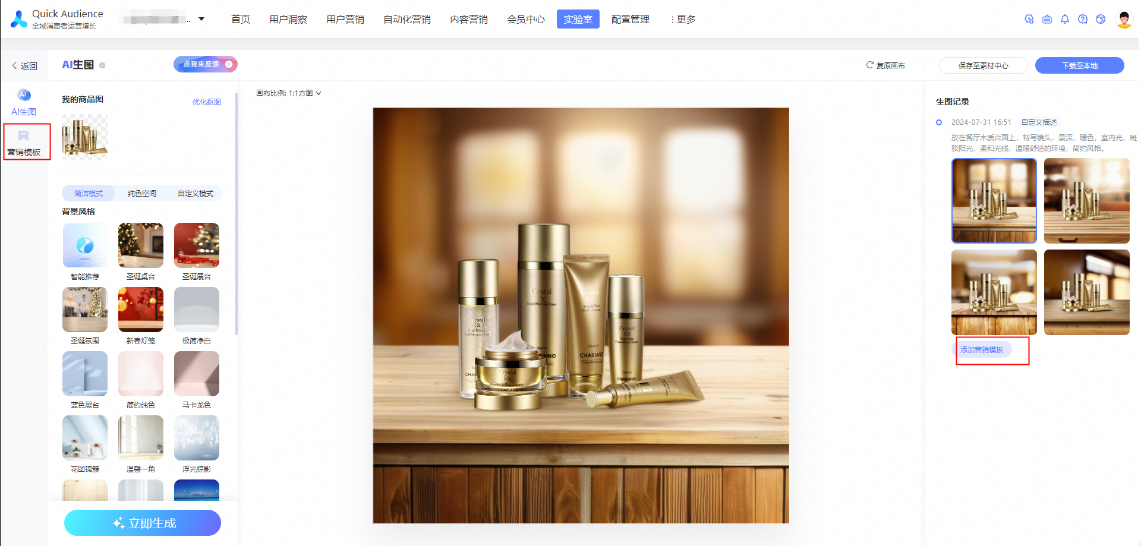Click the 下载至本地 download button
The image size is (1141, 546).
1080,65
